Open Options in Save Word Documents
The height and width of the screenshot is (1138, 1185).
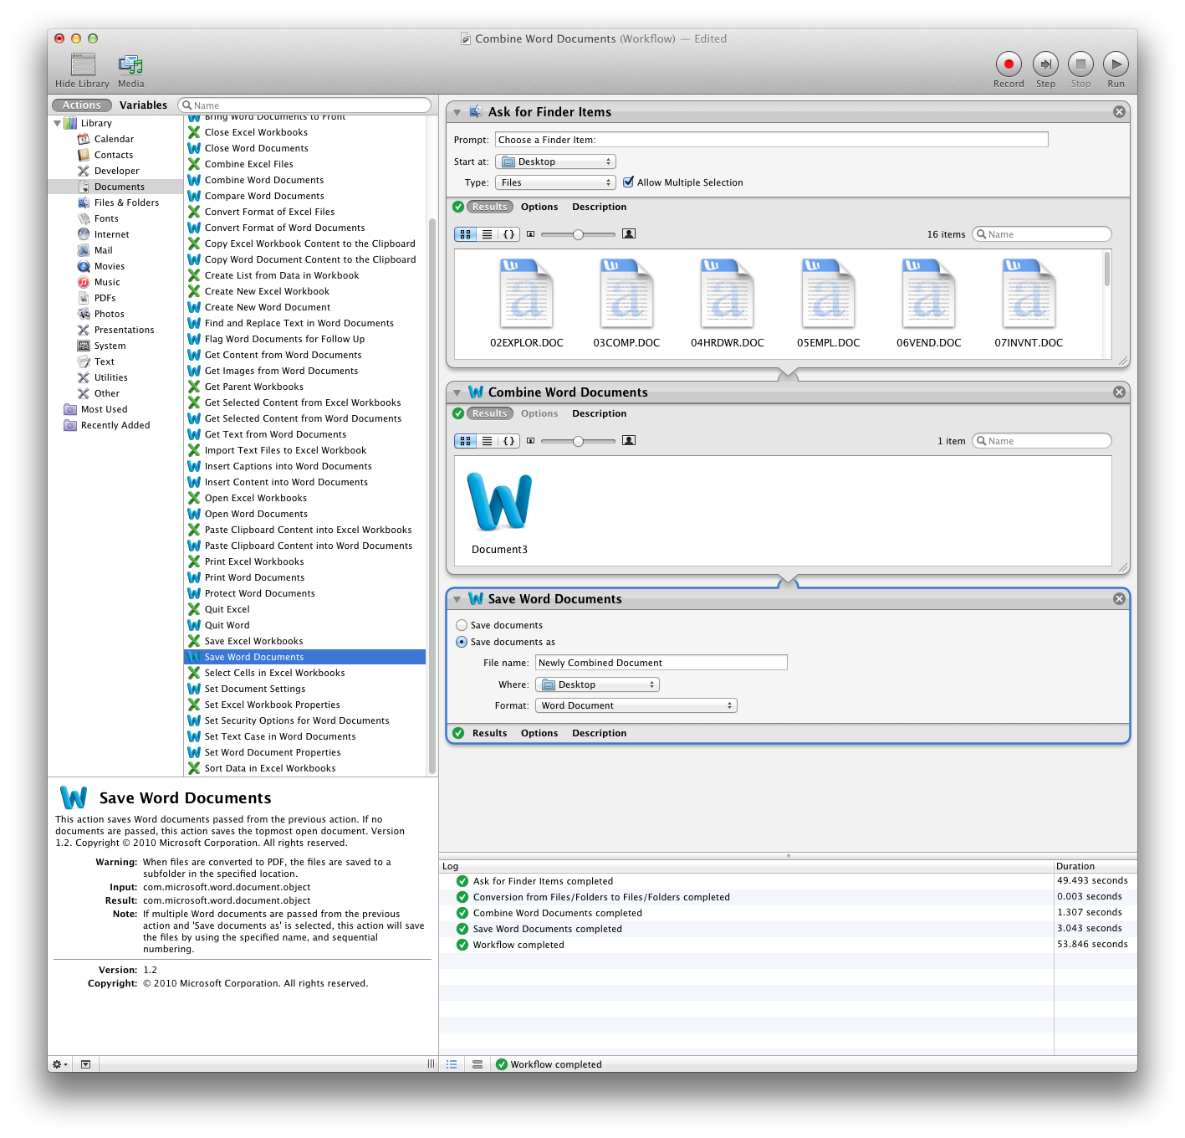539,733
